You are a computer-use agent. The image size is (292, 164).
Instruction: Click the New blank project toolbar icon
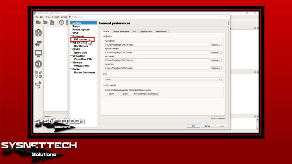[38, 22]
